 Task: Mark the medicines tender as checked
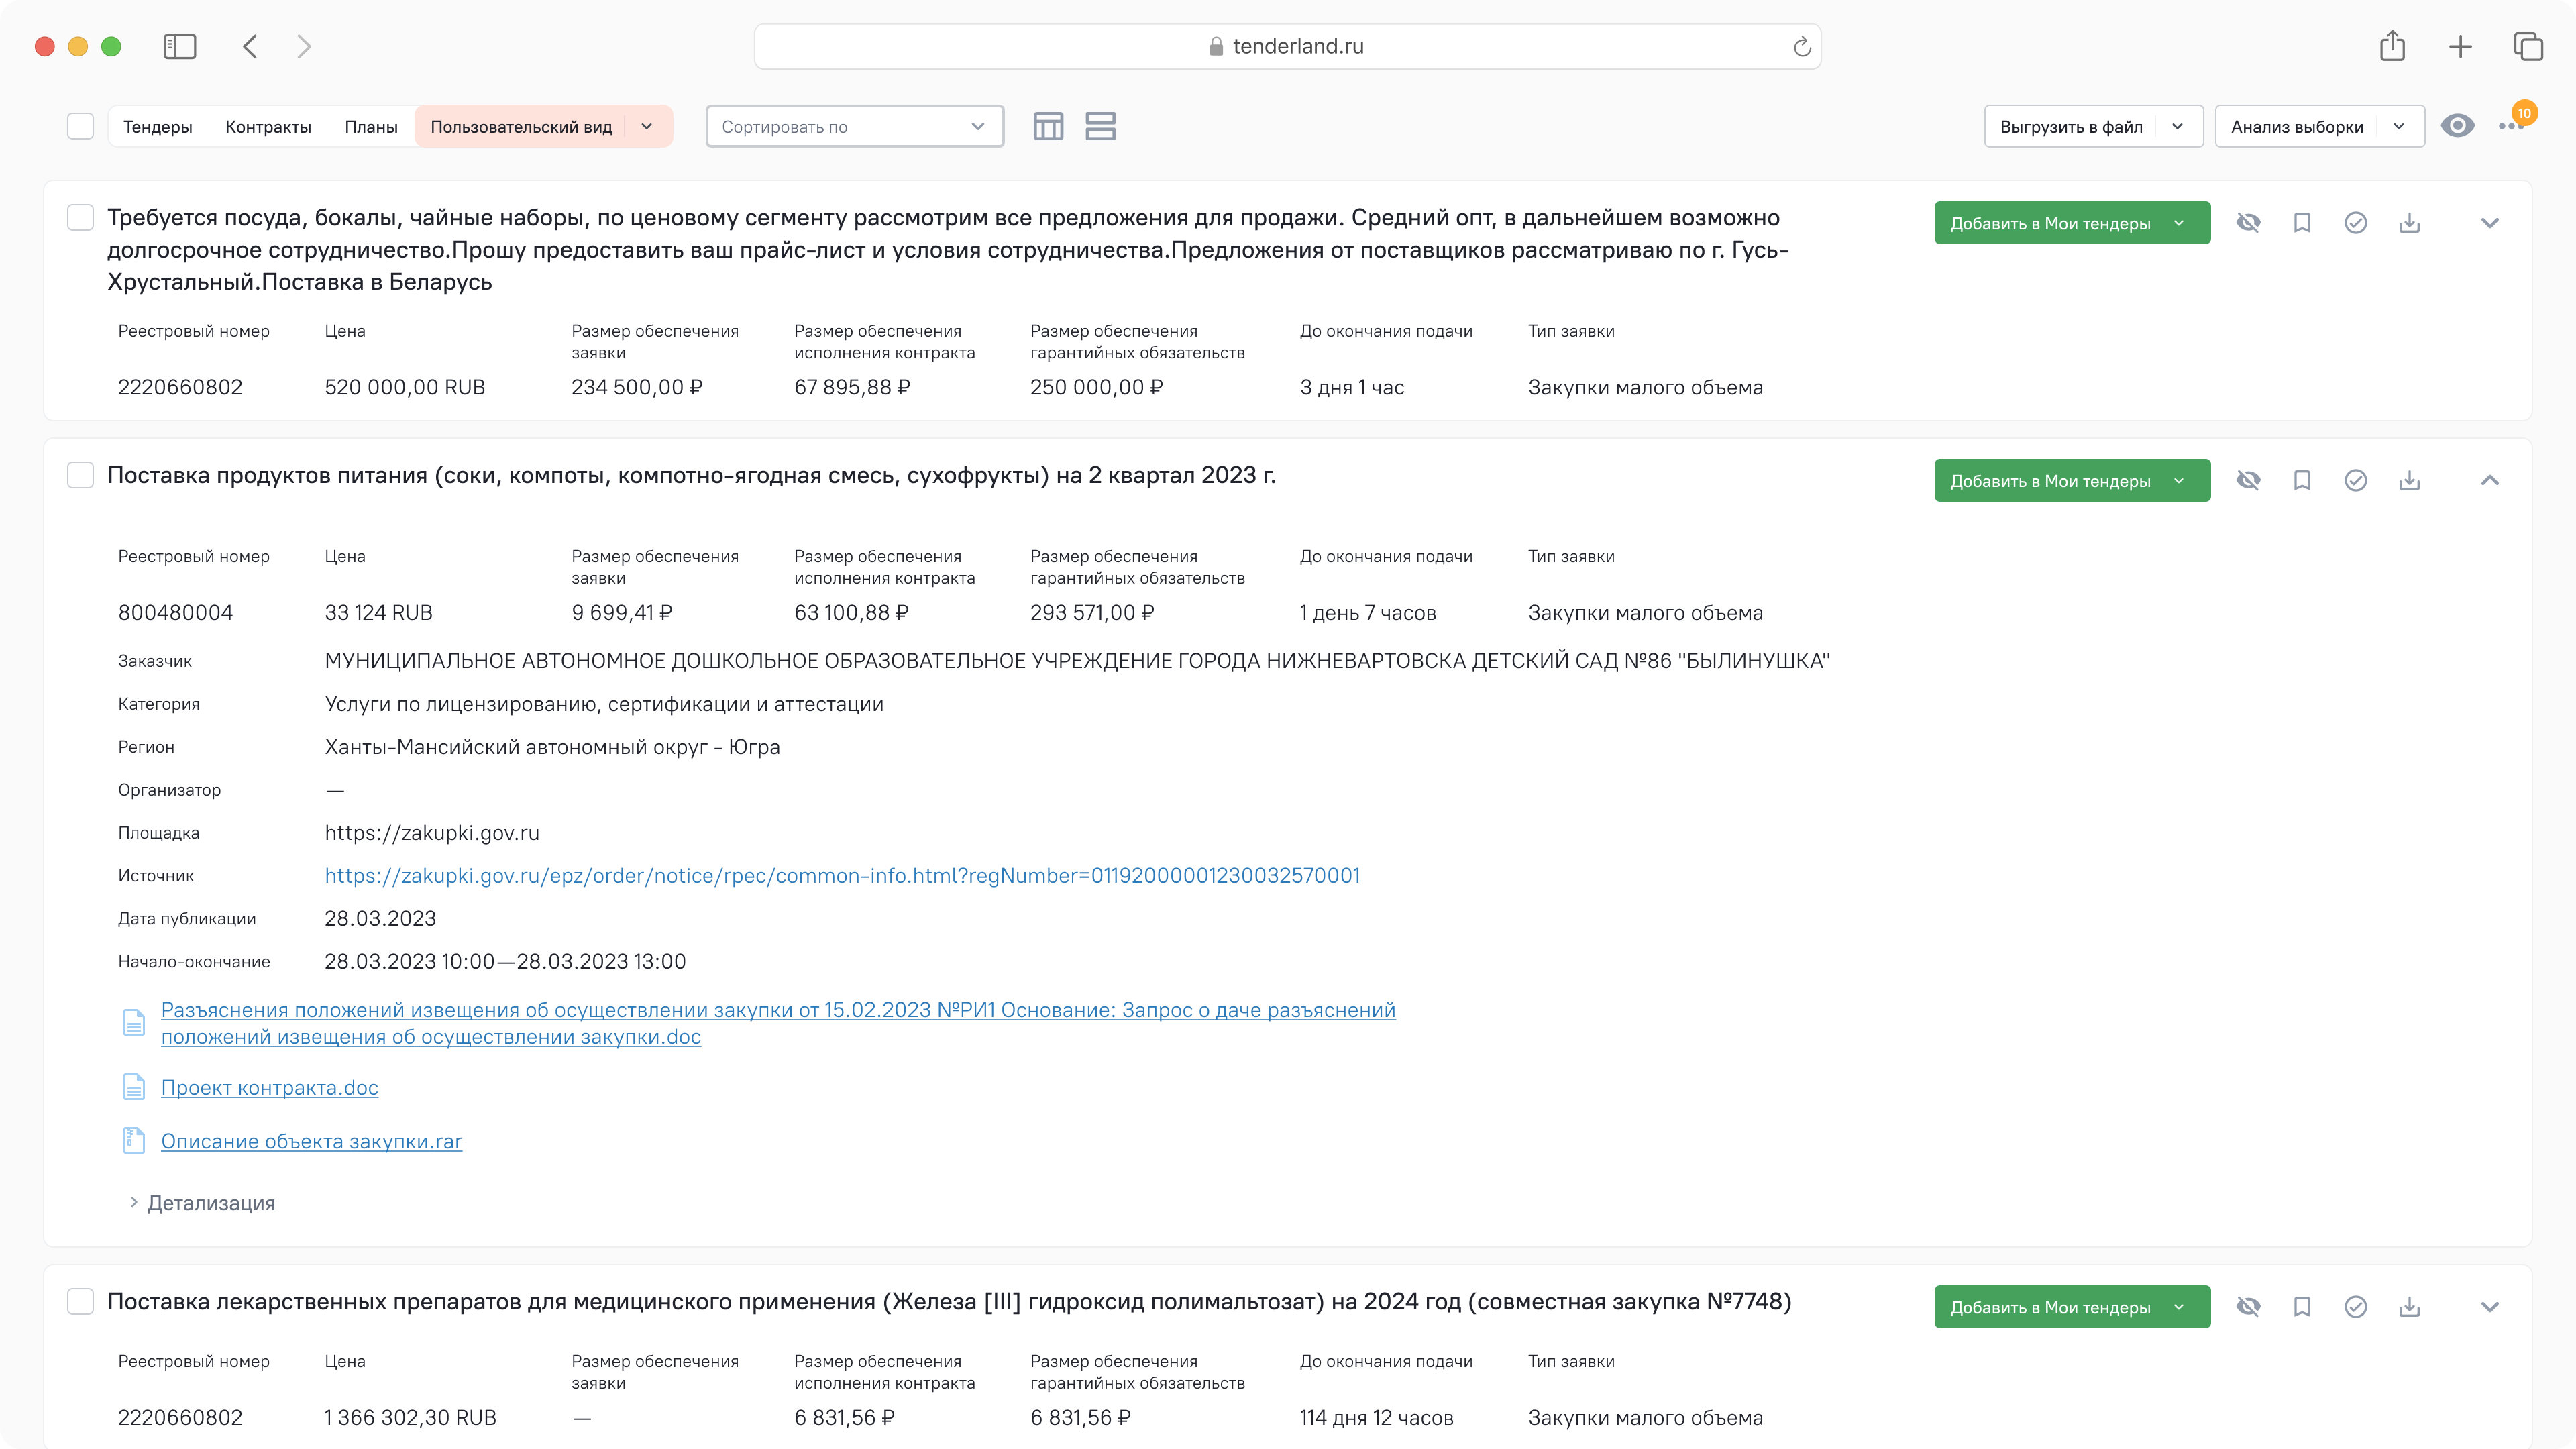click(x=2355, y=1307)
